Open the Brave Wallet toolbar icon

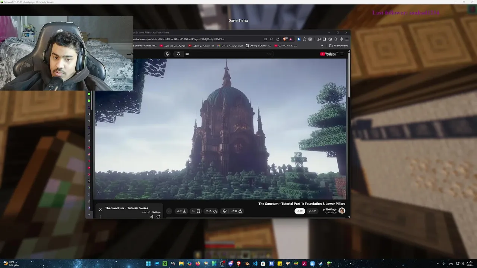(x=330, y=39)
